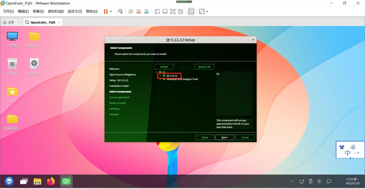The height and width of the screenshot is (189, 365).
Task: Open the console view terminal icon
Action: click(191, 11)
